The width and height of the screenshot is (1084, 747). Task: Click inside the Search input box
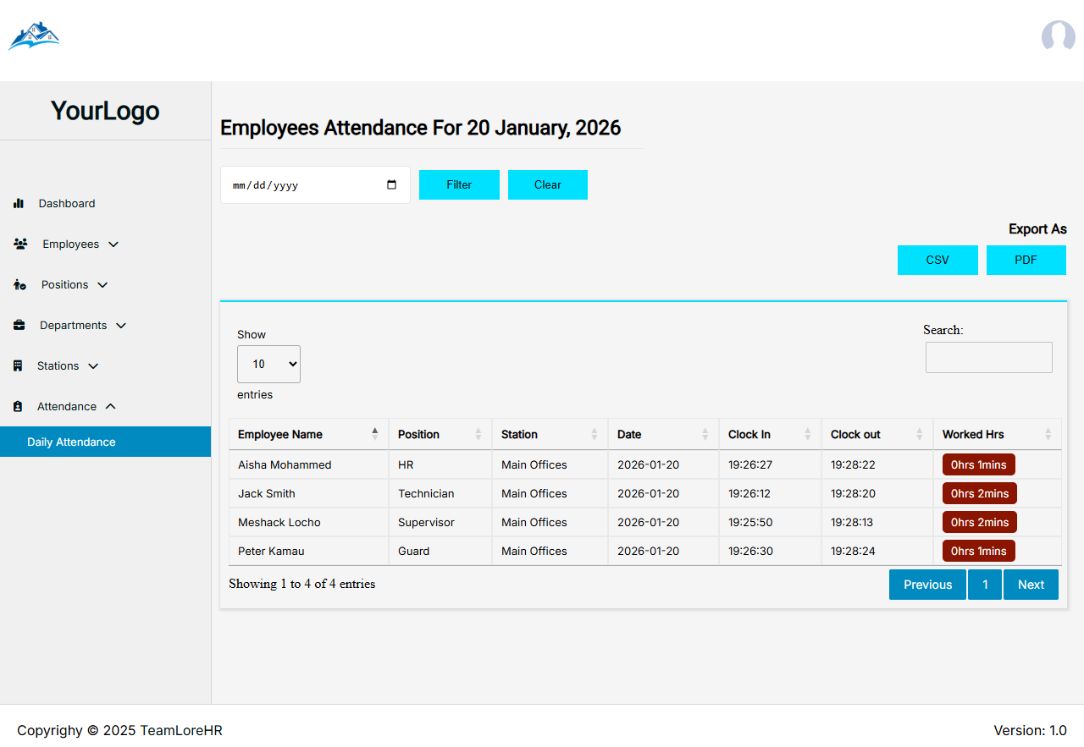coord(988,357)
